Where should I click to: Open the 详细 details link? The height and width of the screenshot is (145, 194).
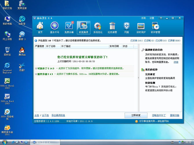tap(176, 62)
